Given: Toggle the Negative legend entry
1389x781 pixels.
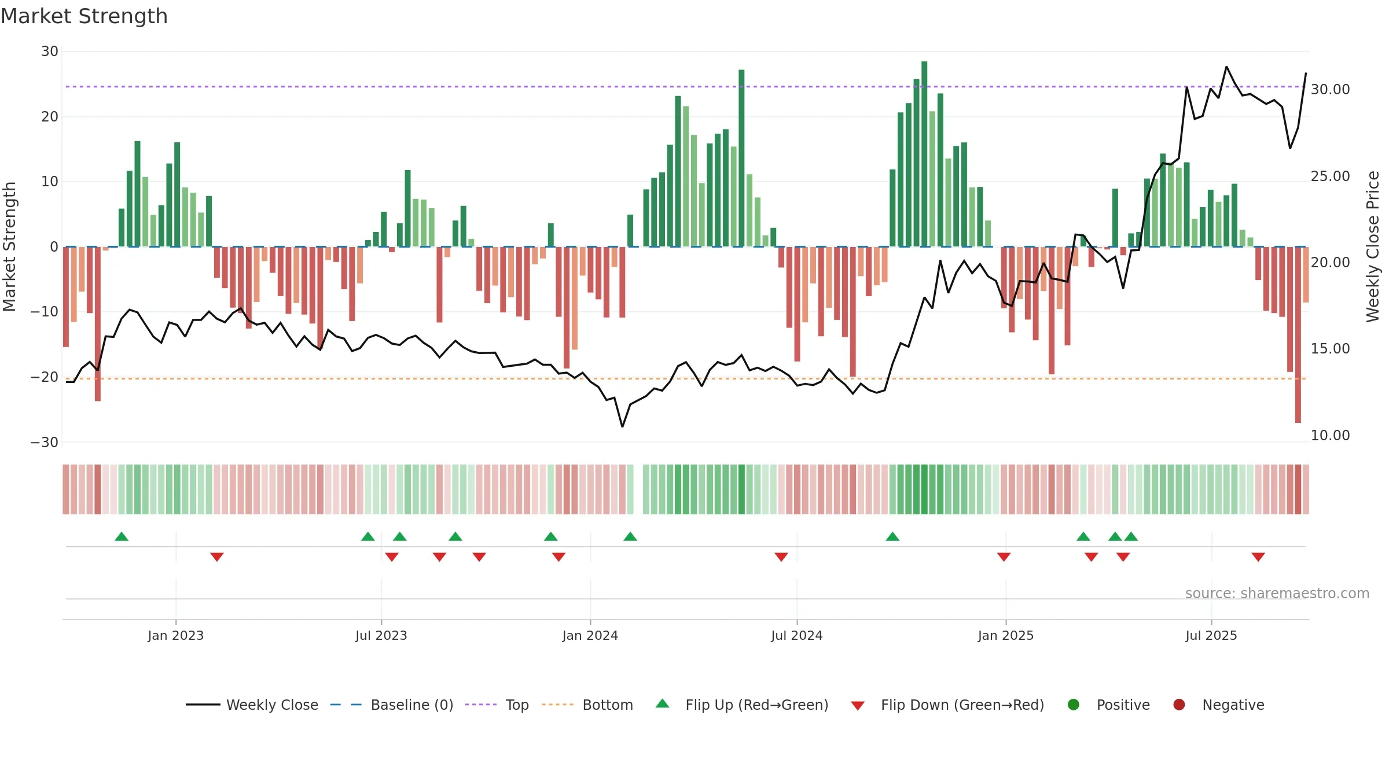Looking at the screenshot, I should pyautogui.click(x=1218, y=705).
